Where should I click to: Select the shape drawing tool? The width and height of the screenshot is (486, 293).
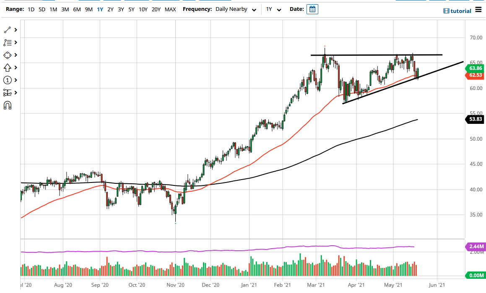pos(8,55)
